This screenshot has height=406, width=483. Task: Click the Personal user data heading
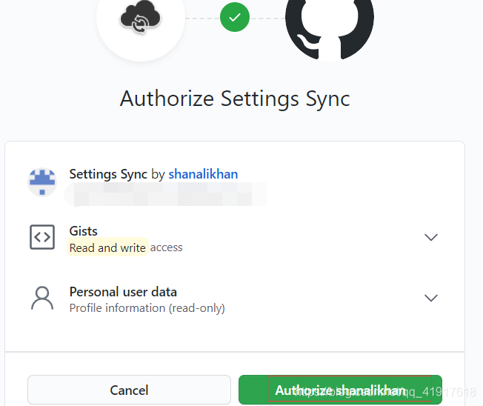(x=123, y=292)
